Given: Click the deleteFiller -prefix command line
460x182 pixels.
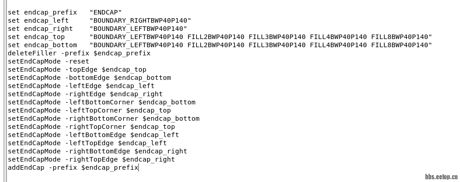Looking at the screenshot, I should click(79, 54).
